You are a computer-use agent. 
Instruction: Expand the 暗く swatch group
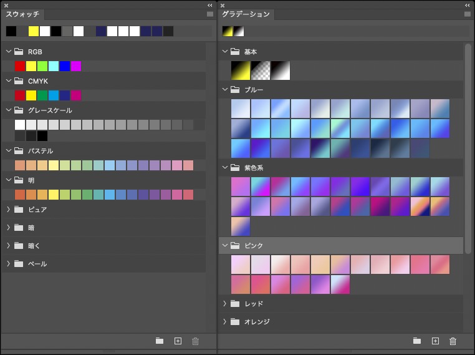pyautogui.click(x=9, y=246)
